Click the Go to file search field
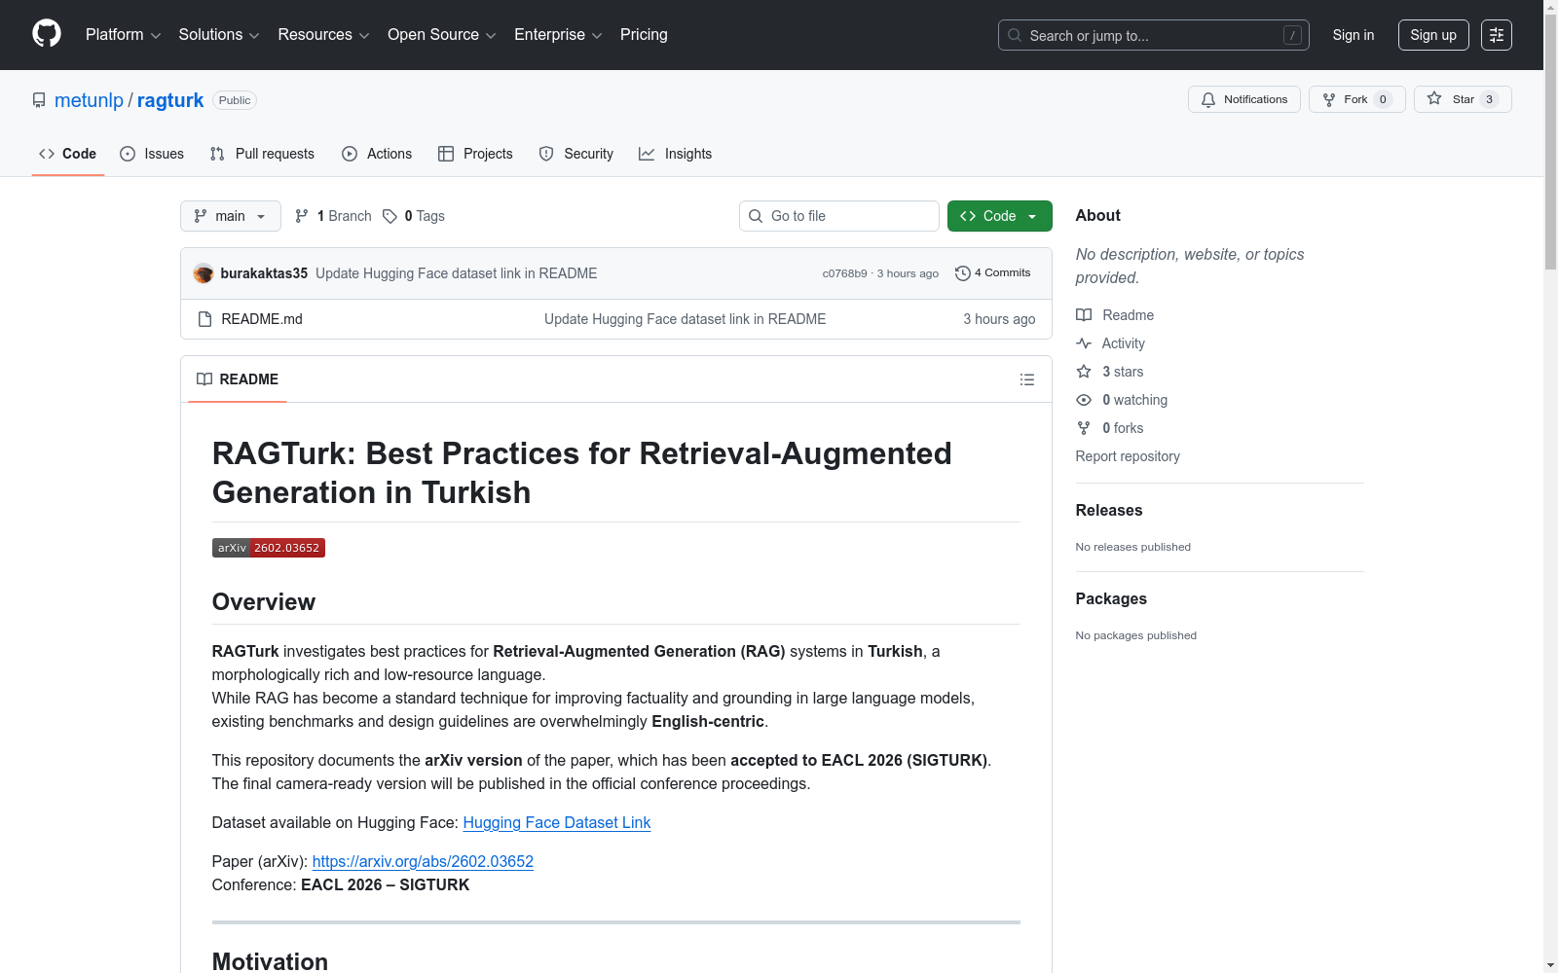 pos(839,216)
